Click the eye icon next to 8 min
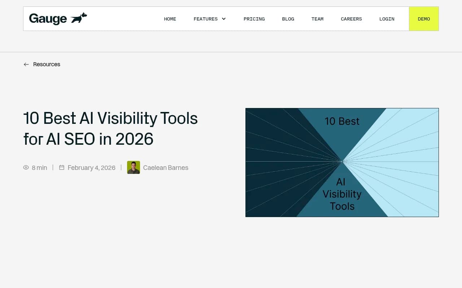Image resolution: width=462 pixels, height=288 pixels. click(x=26, y=167)
